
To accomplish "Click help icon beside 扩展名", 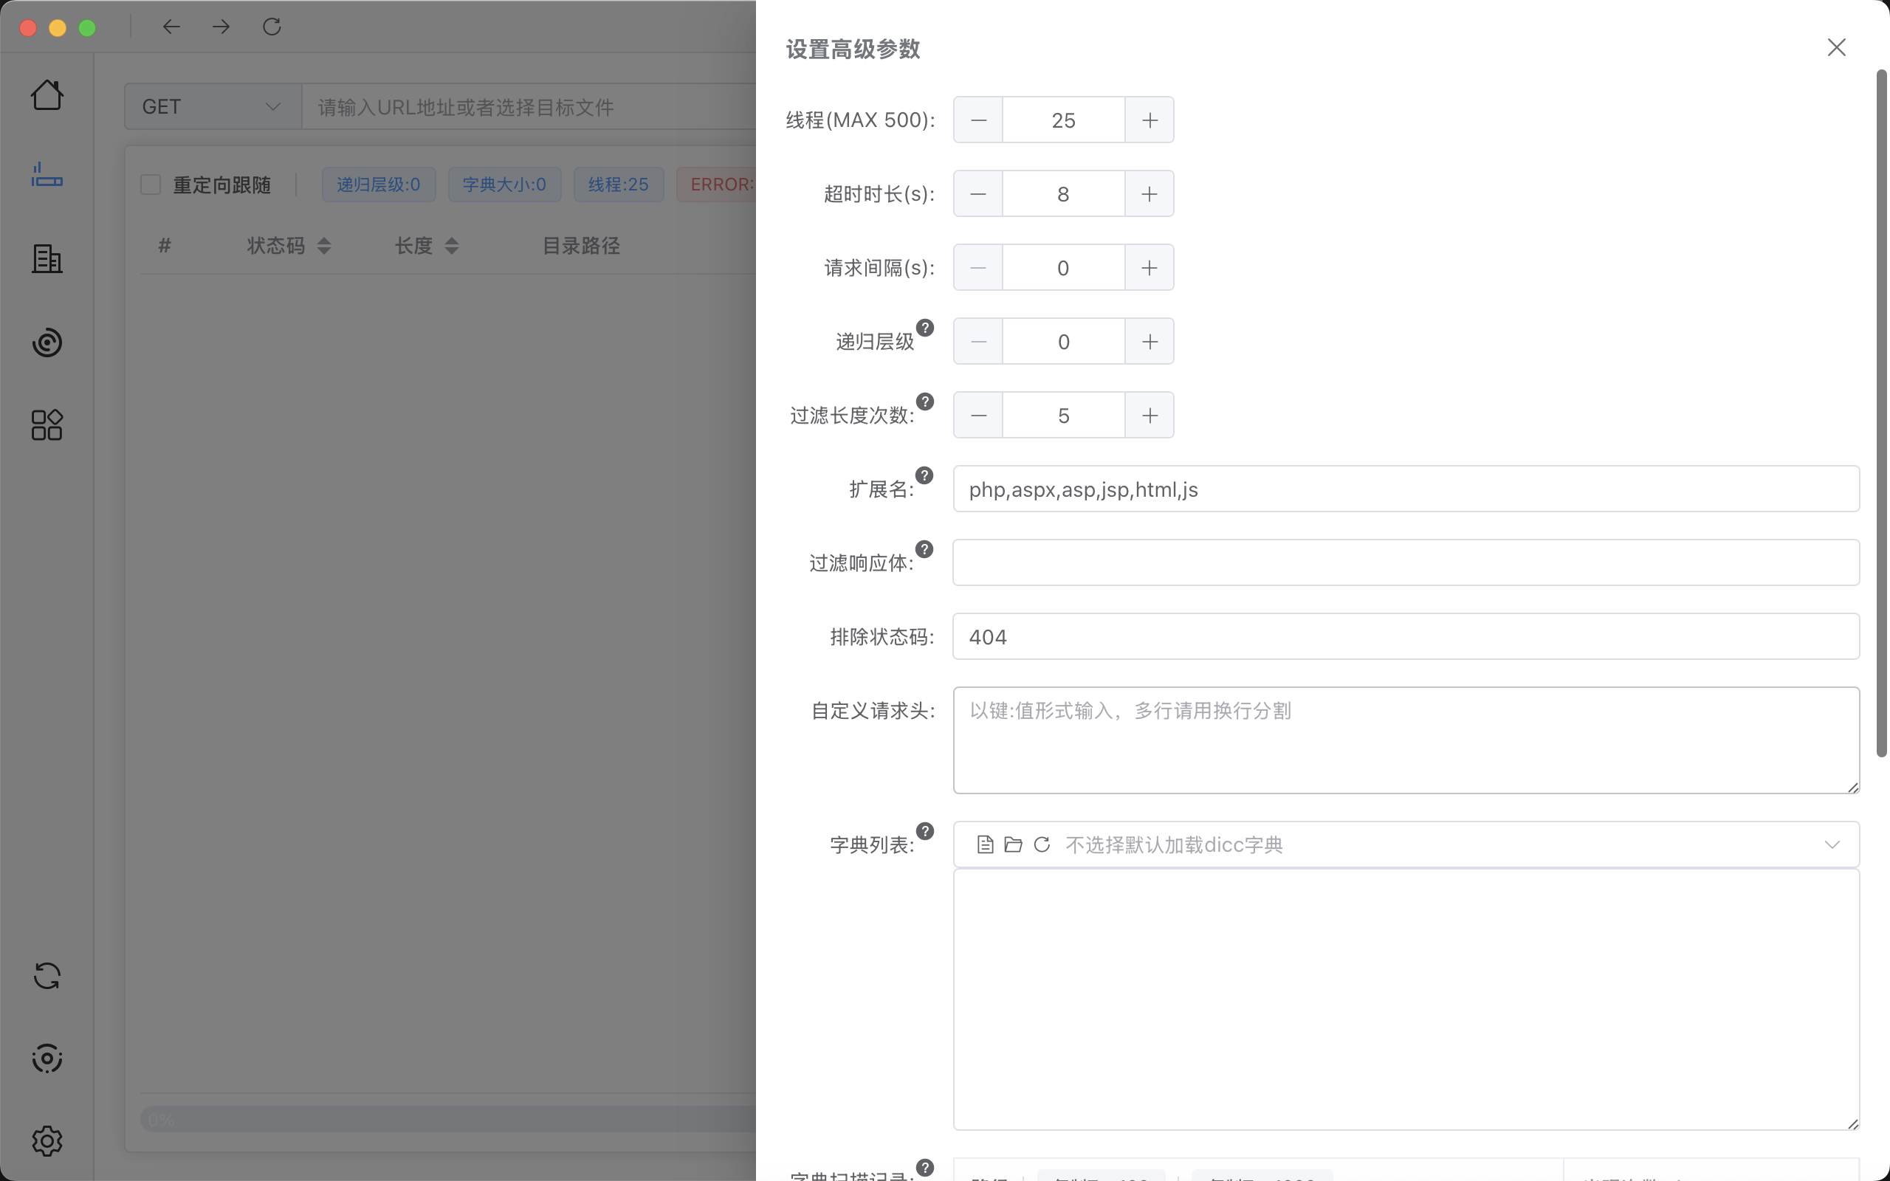I will (x=924, y=475).
